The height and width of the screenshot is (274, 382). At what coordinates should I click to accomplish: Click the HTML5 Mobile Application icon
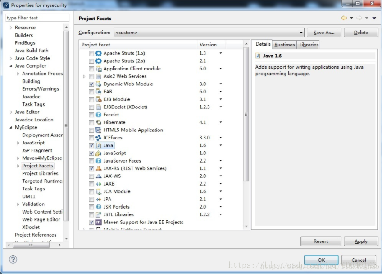point(98,130)
